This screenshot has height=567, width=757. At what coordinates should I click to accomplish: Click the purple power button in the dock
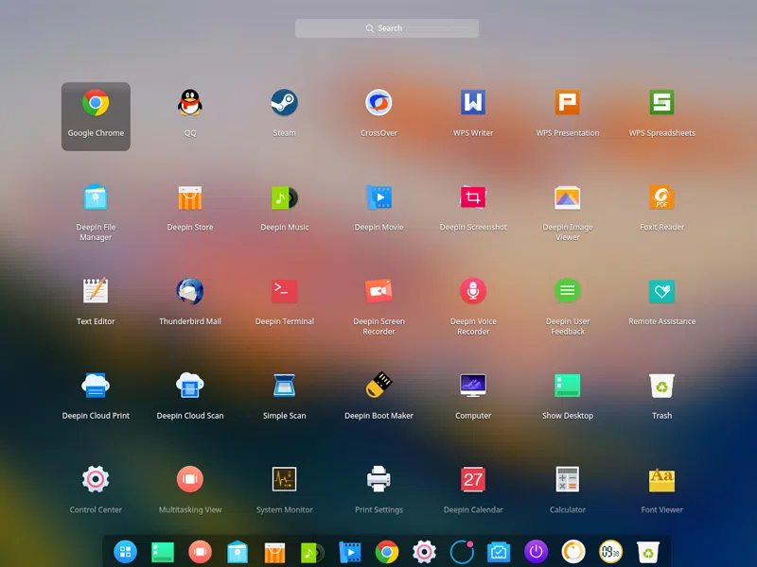pyautogui.click(x=536, y=552)
